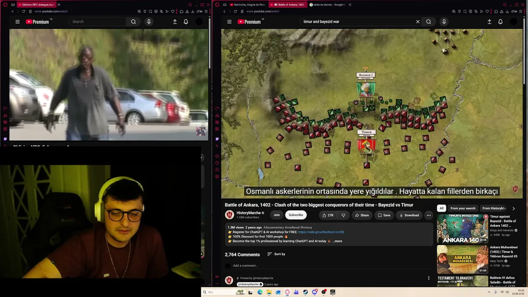
Task: Show next filter chips with the right chevron
Action: coord(514,209)
